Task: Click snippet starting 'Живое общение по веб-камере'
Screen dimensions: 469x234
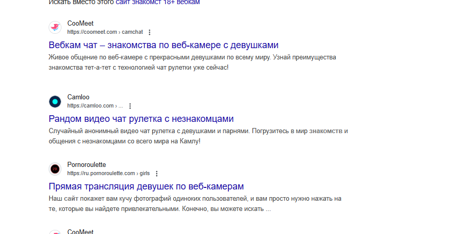Action: (193, 62)
